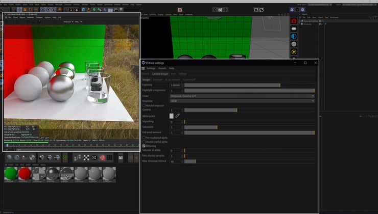Click the blue half-circle icon in the Octane toolbar
The image size is (378, 214).
(294, 36)
